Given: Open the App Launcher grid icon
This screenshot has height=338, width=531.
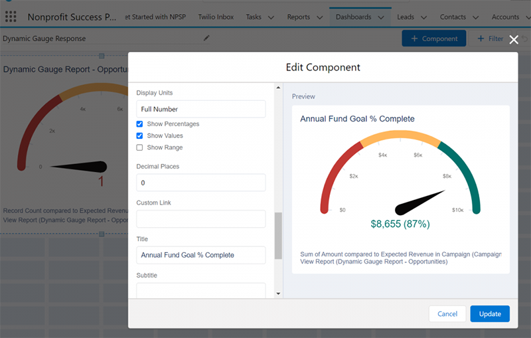Looking at the screenshot, I should (11, 17).
